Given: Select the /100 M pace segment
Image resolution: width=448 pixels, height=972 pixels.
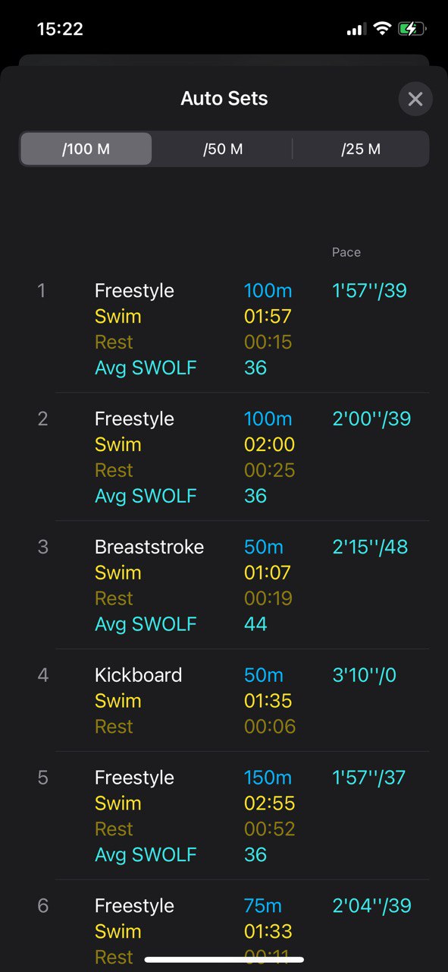Looking at the screenshot, I should tap(86, 149).
